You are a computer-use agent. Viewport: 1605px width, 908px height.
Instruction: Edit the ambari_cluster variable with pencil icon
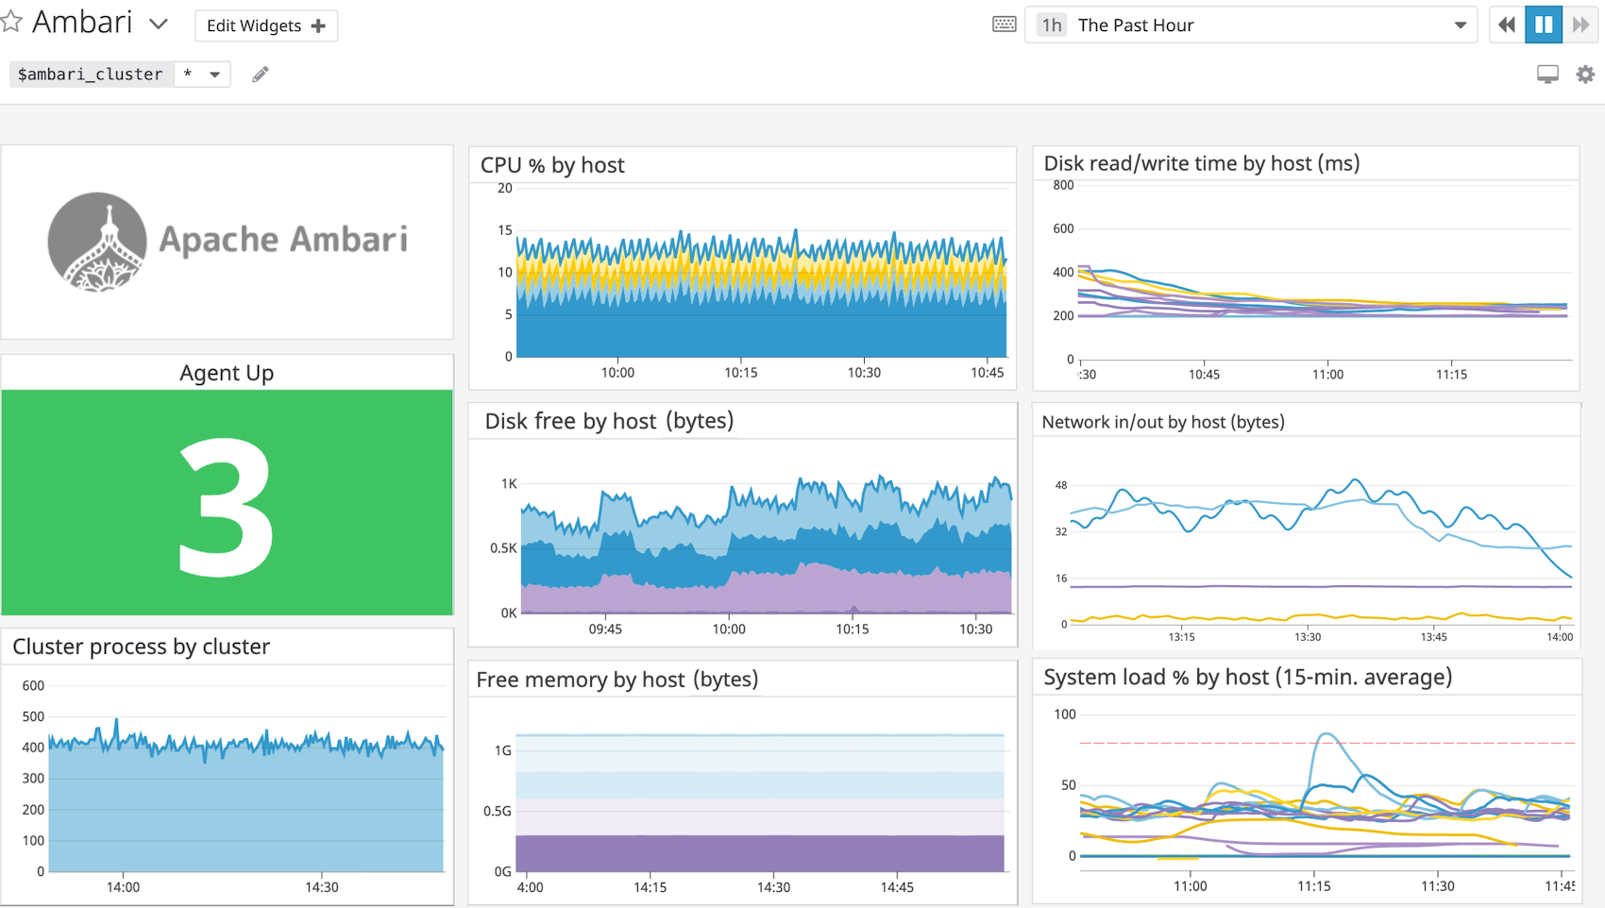point(261,74)
